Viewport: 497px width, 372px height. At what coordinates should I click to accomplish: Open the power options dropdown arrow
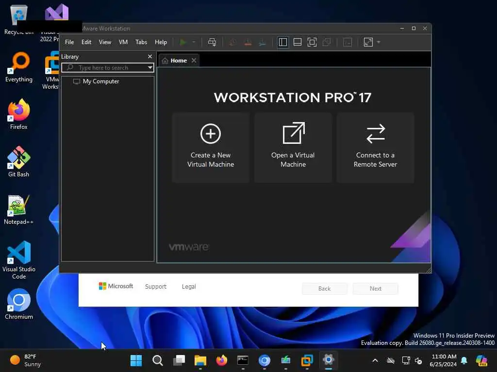click(194, 42)
